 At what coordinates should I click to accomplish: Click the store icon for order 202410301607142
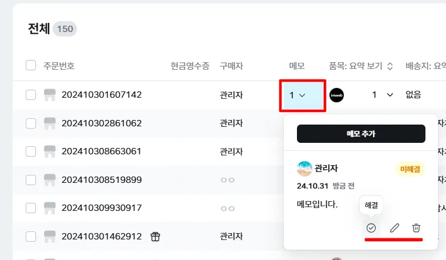50,95
